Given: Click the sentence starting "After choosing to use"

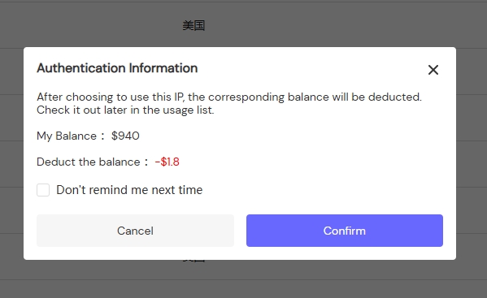Looking at the screenshot, I should [x=229, y=97].
